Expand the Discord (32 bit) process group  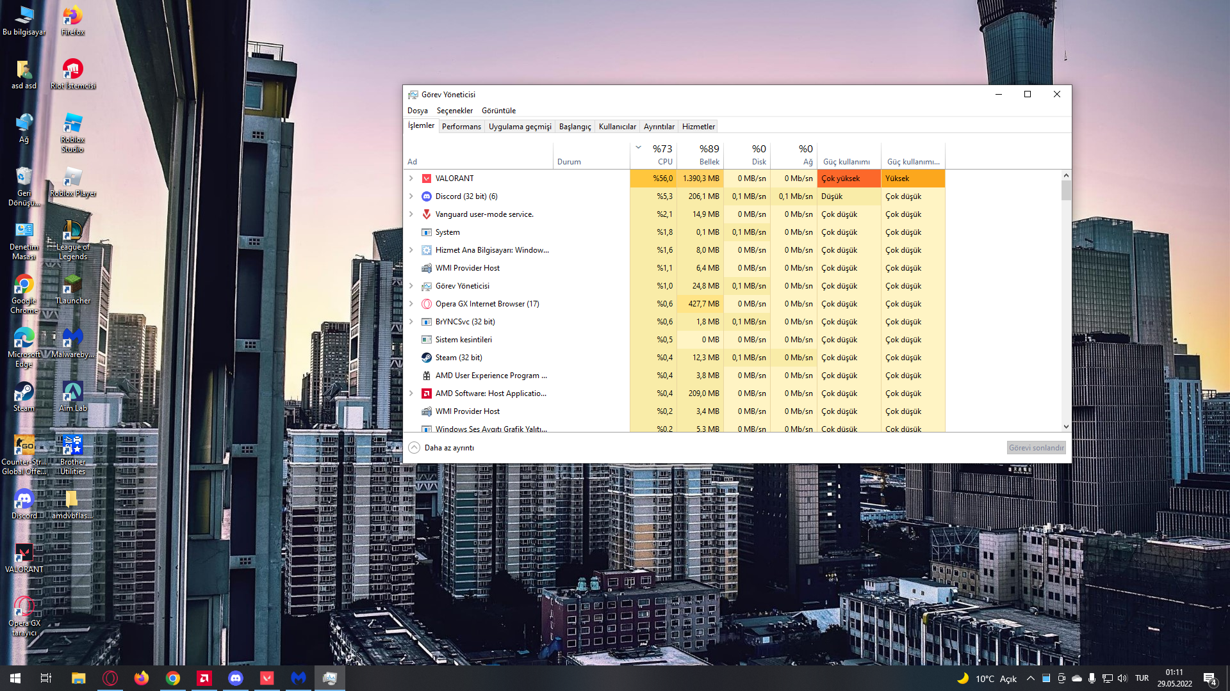411,196
